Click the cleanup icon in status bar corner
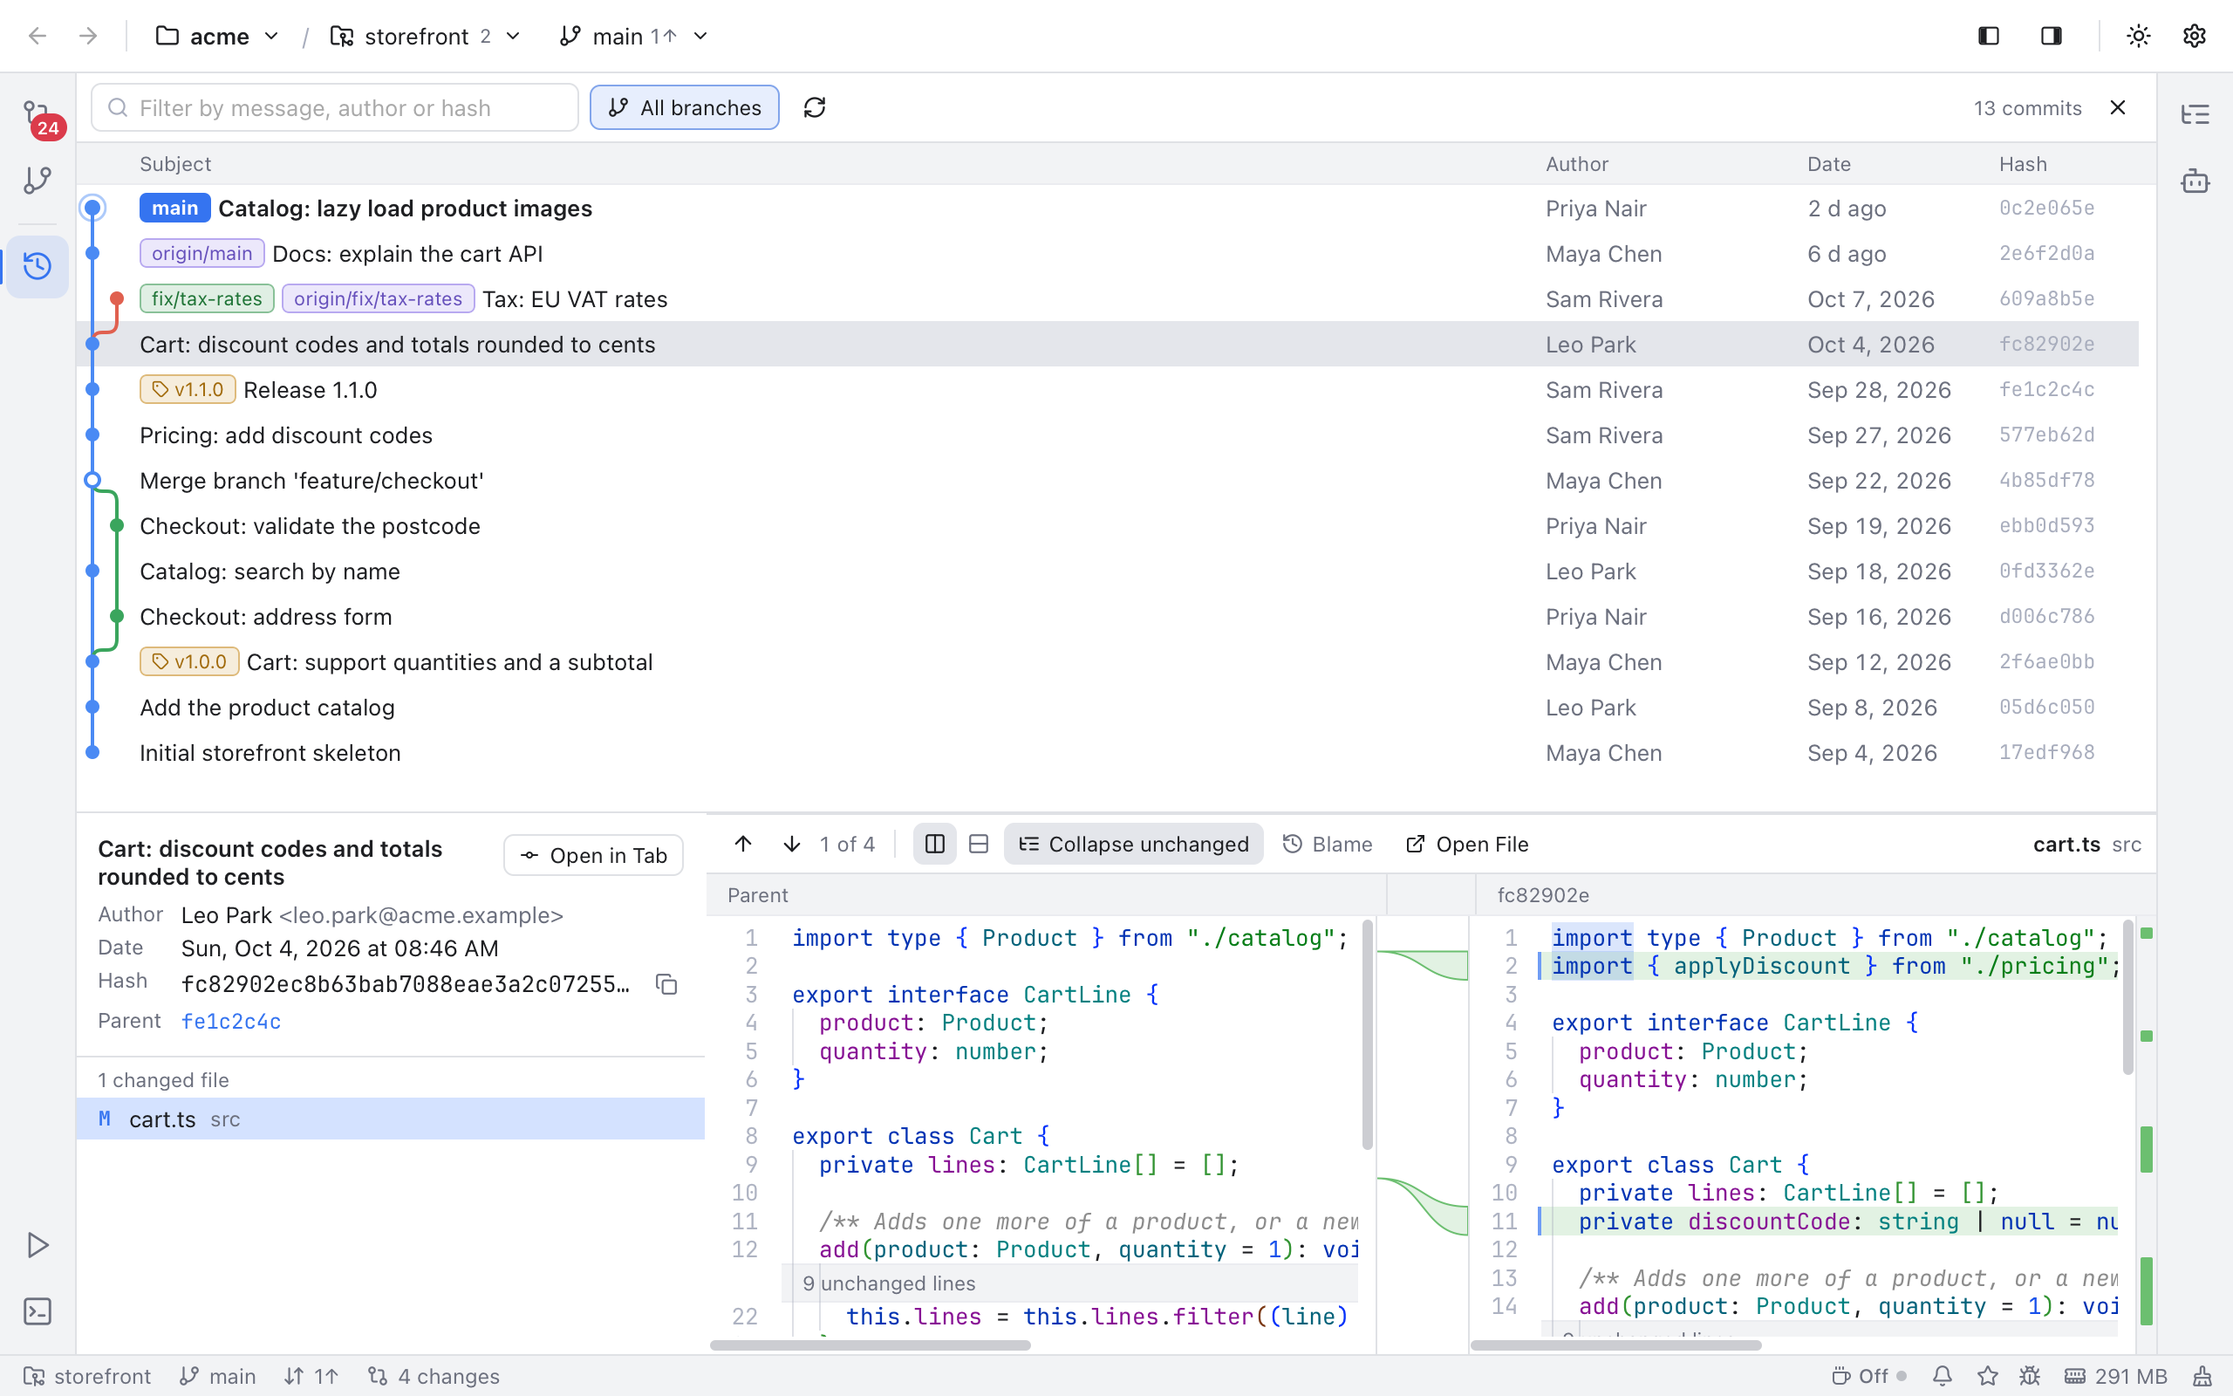The height and width of the screenshot is (1396, 2233). [2202, 1376]
